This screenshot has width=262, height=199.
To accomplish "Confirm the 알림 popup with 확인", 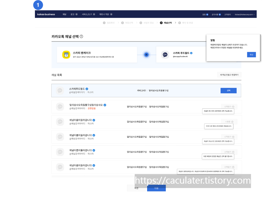I will click(x=252, y=55).
